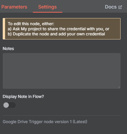This screenshot has height=134, width=127.
Task: Click the orange underline beneath Settings
Action: click(47, 12)
